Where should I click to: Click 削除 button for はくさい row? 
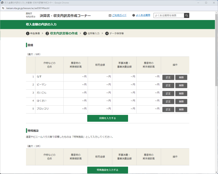coord(181,101)
